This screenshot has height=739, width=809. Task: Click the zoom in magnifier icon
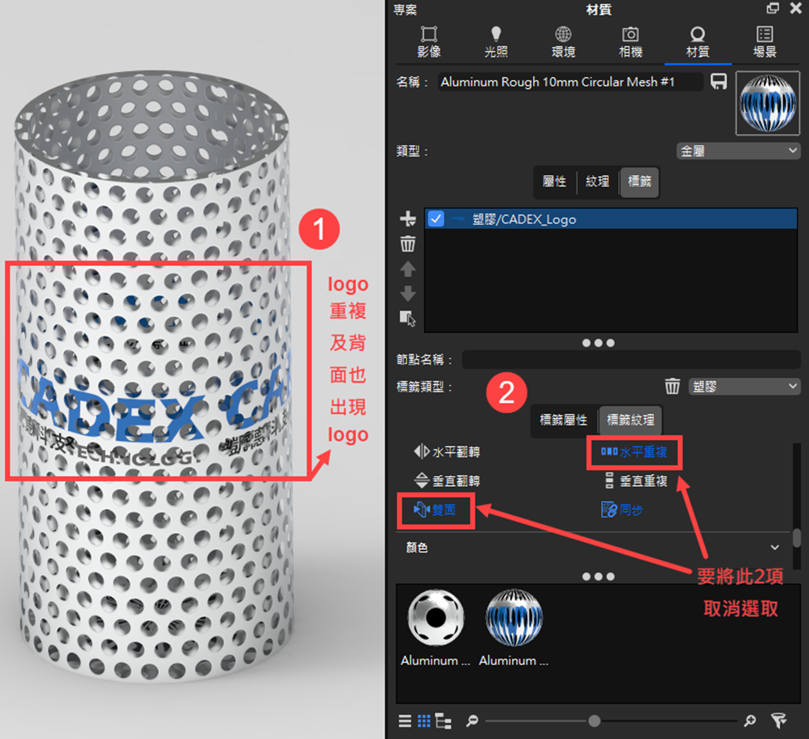[749, 721]
